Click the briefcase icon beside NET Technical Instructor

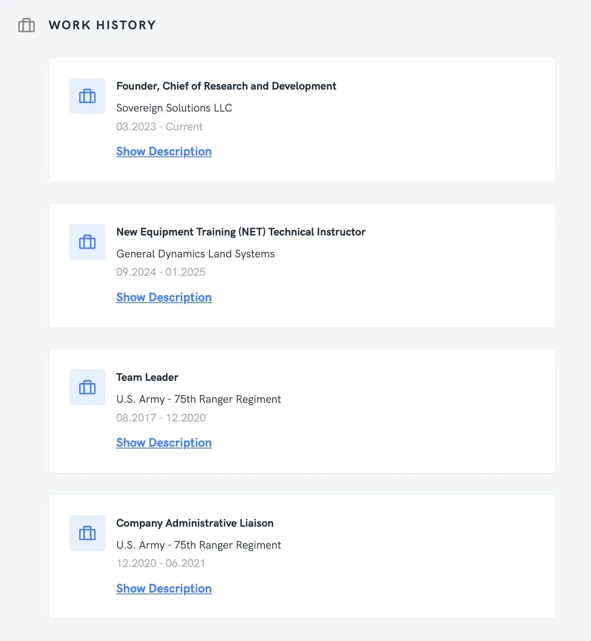87,242
